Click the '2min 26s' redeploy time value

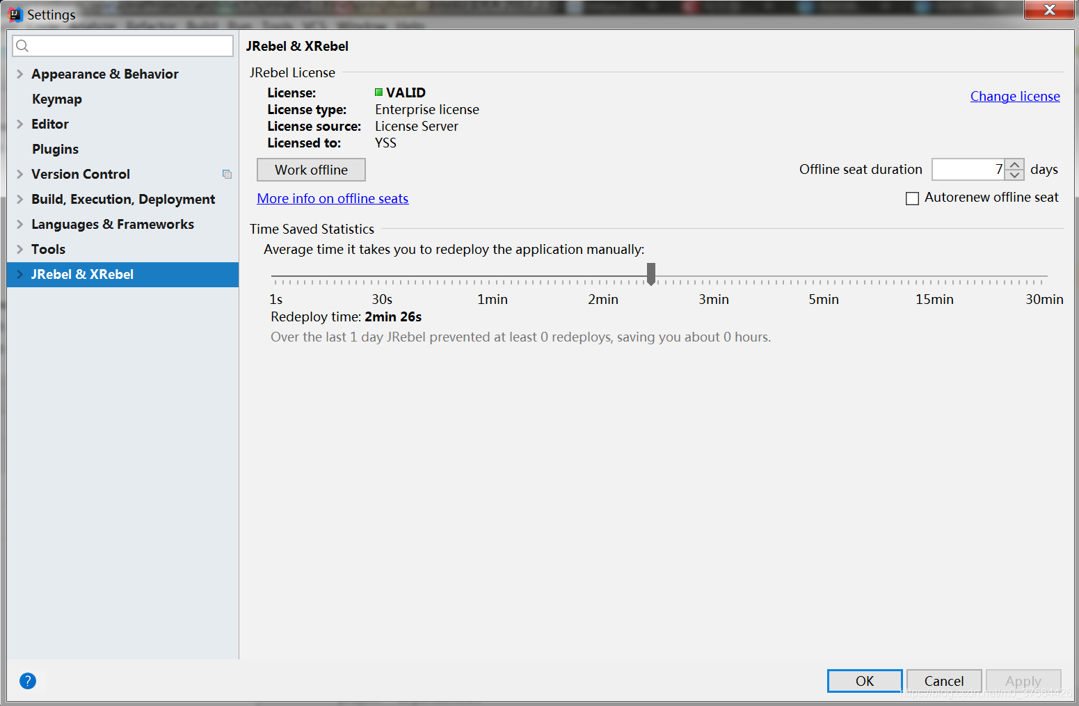pos(393,316)
